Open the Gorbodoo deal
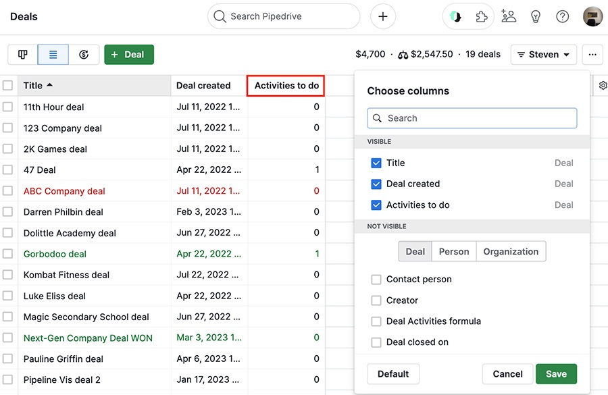608x395 pixels. (x=55, y=254)
